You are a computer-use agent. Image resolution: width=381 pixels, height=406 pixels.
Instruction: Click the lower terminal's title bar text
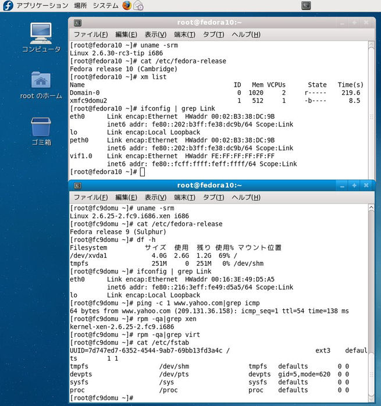(x=209, y=186)
